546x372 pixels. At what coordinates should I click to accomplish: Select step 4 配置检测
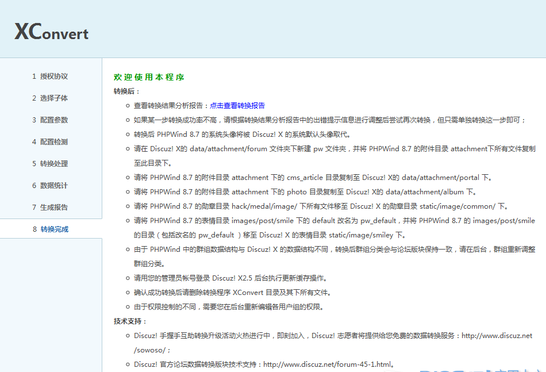[x=50, y=141]
